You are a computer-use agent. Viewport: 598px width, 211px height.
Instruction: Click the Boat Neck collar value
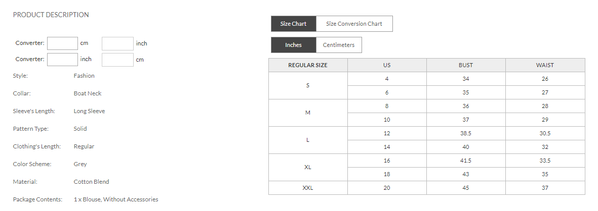88,93
